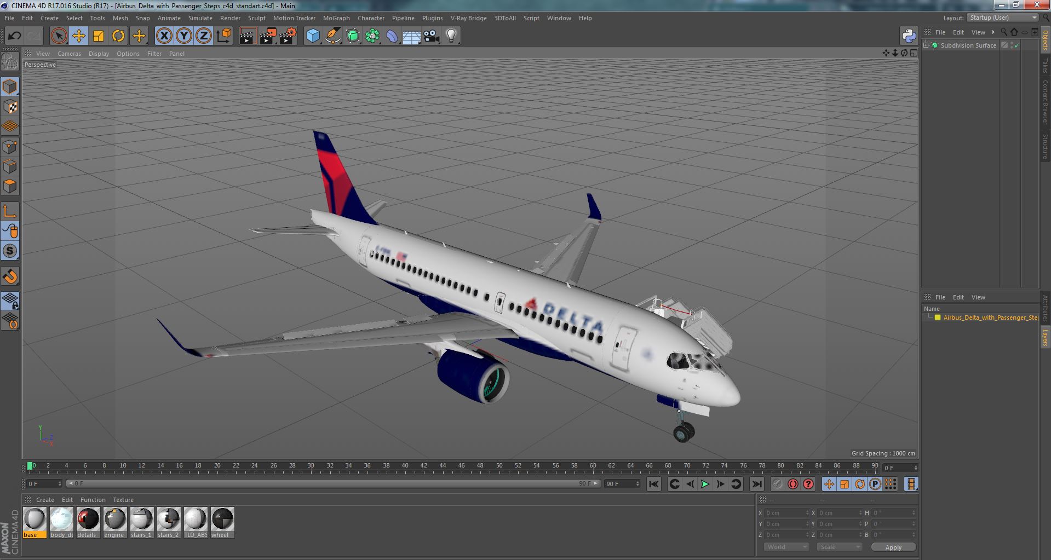Screen dimensions: 1051x560
Task: Enable the Axis mode tool
Action: 10,212
